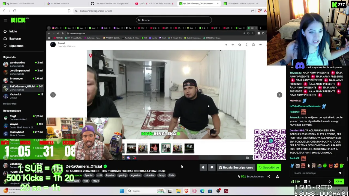Pin the WhatsApp image message
This screenshot has height=196, width=349.
pyautogui.click(x=246, y=45)
